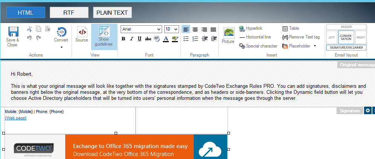The image size is (375, 159).
Task: Click the Hyperlink globe icon
Action: pyautogui.click(x=242, y=29)
